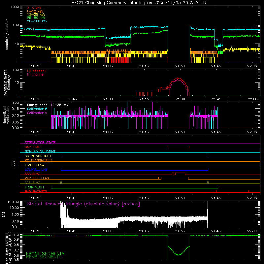
Task: Click the SAS axis label
Action: coord(4,214)
